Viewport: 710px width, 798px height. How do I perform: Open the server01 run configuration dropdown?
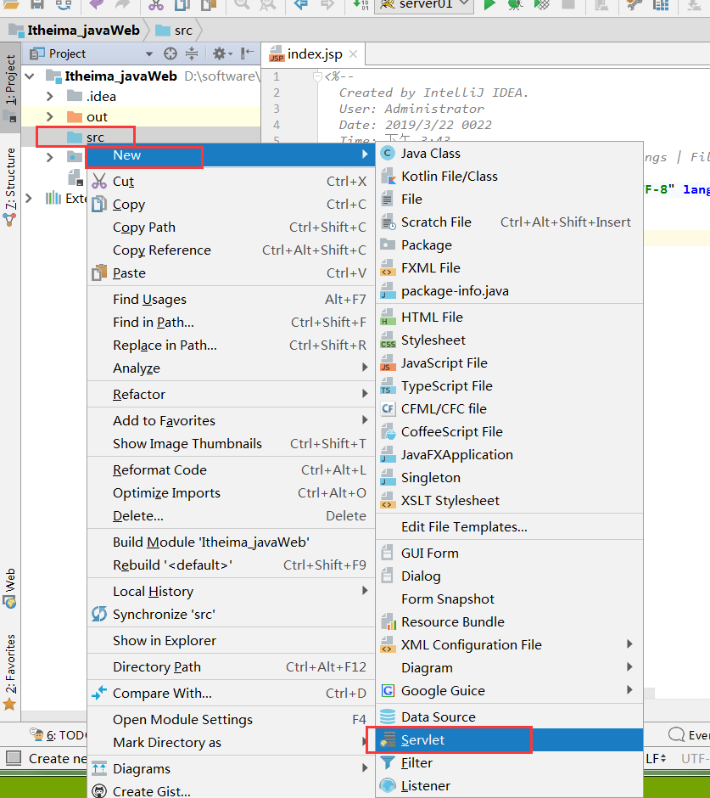425,5
